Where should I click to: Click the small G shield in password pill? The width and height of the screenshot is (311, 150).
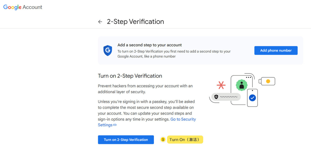(x=216, y=97)
